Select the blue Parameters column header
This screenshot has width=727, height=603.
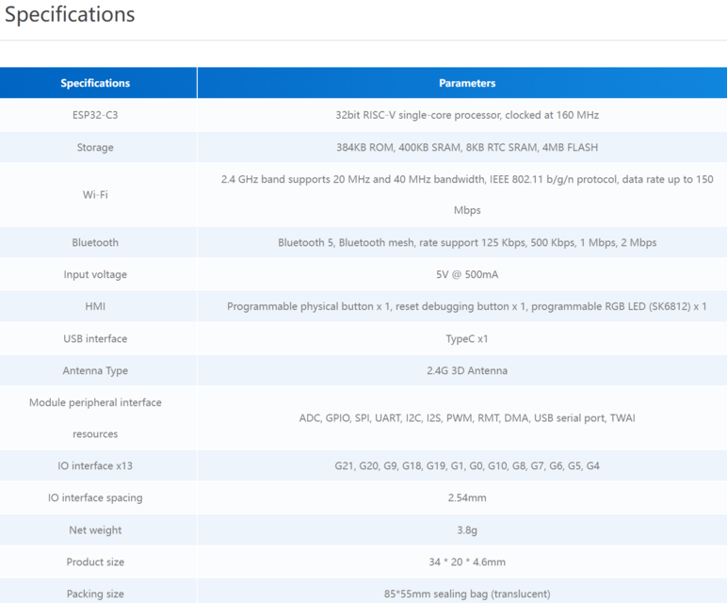point(466,83)
